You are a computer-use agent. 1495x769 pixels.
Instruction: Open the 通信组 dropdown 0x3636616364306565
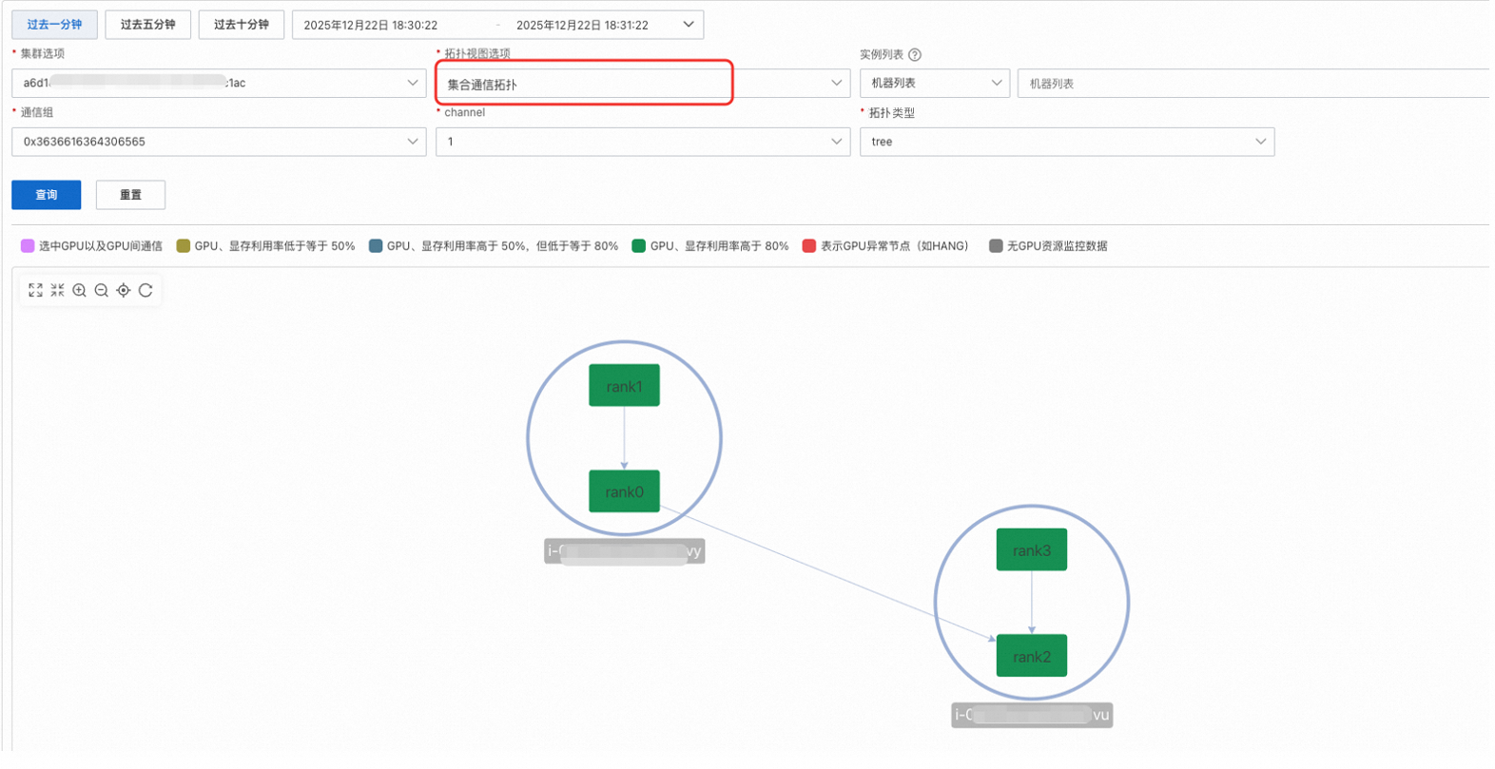(x=219, y=142)
